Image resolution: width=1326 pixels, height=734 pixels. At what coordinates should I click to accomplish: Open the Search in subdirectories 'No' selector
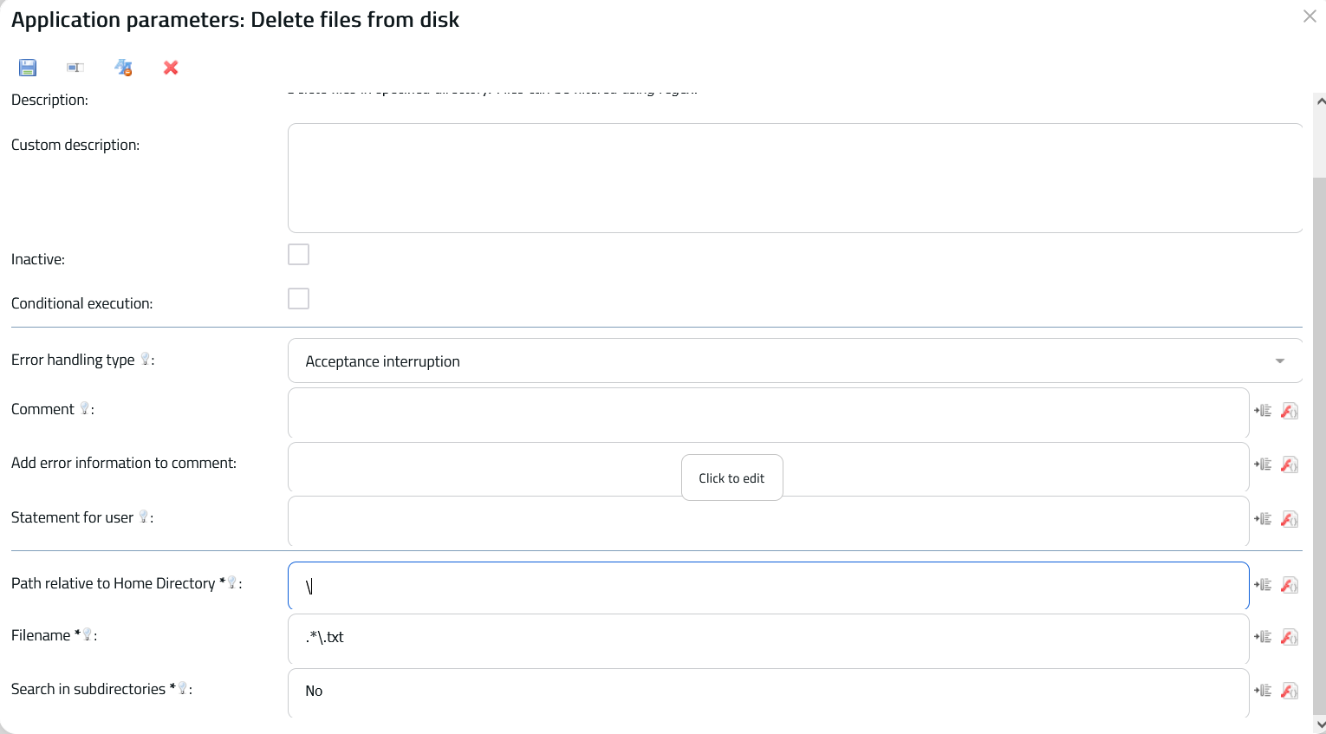point(768,692)
